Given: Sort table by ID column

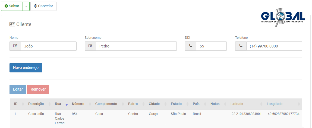Looking at the screenshot, I should click(x=16, y=104).
